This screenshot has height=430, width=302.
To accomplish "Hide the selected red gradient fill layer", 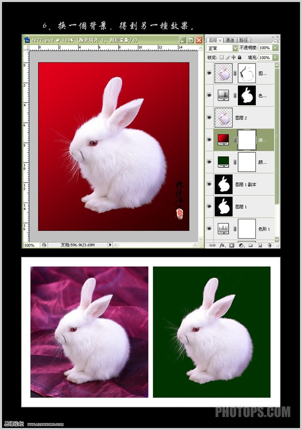I will [209, 139].
